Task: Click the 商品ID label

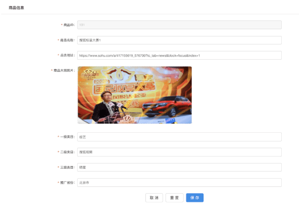Action: click(69, 25)
